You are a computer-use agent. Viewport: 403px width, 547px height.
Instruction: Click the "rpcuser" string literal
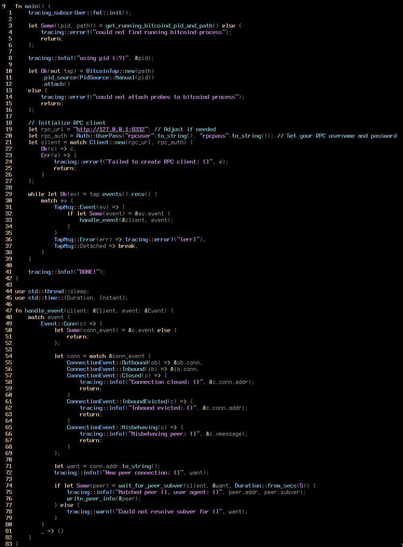(139, 136)
